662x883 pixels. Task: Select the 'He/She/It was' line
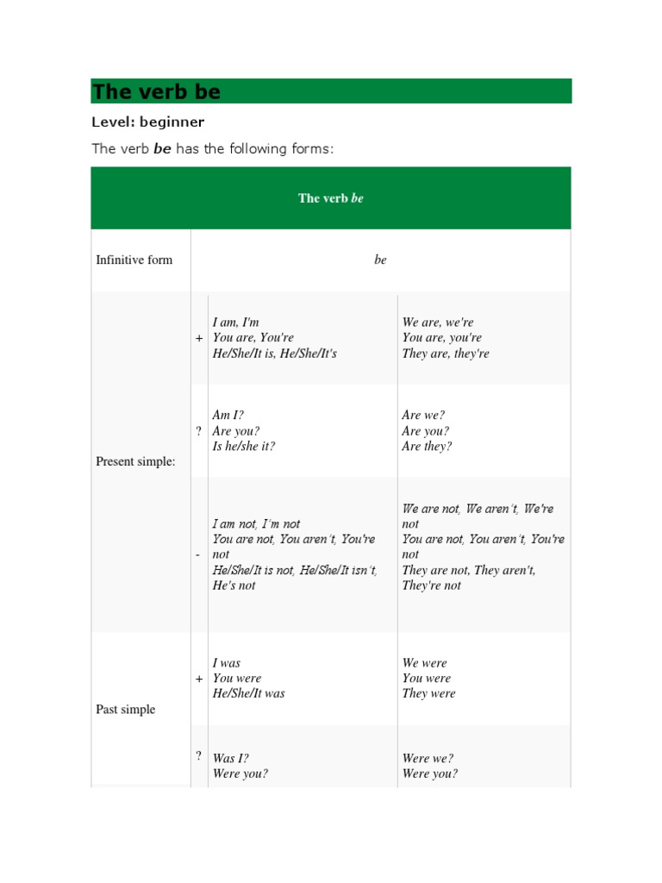click(249, 693)
